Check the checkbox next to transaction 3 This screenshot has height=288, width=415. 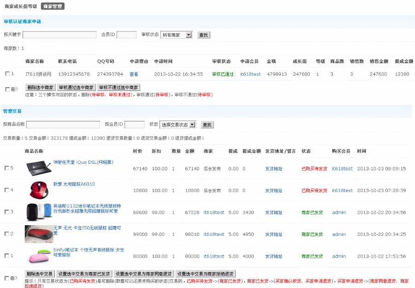(x=6, y=212)
